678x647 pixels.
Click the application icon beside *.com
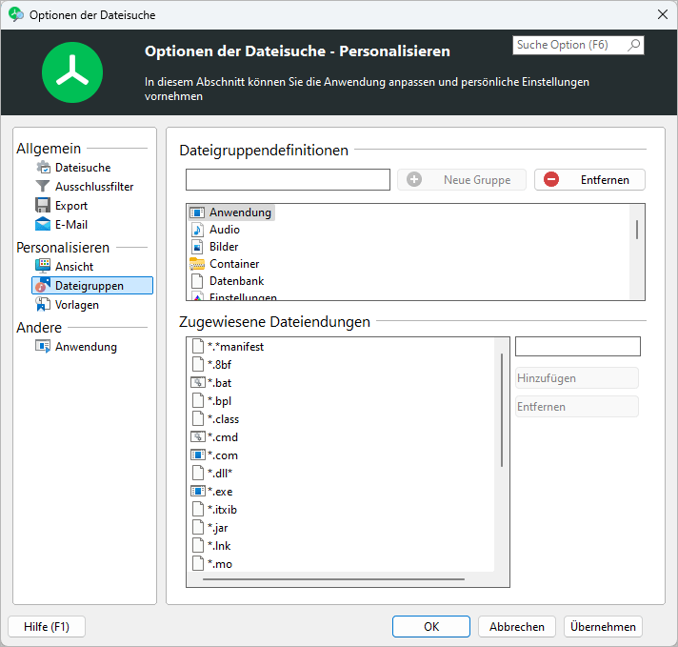click(198, 455)
